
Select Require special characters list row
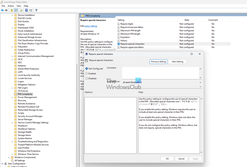[174, 44]
